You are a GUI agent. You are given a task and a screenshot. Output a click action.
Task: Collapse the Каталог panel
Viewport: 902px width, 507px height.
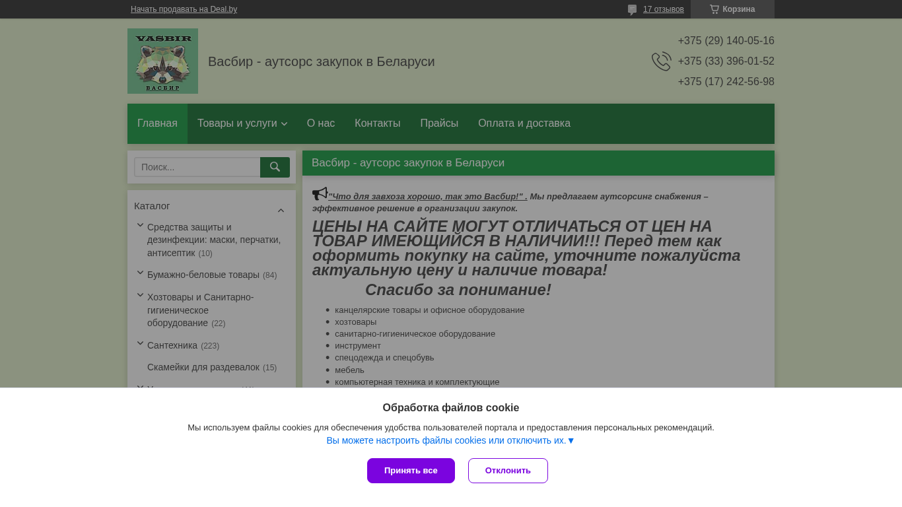[x=281, y=211]
